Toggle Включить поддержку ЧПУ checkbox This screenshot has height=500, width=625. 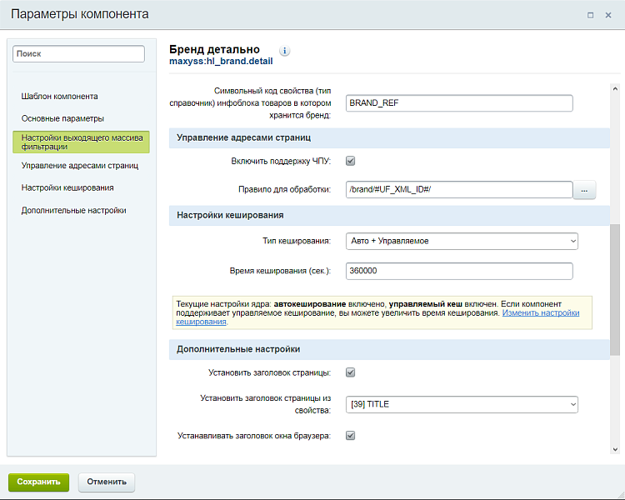pyautogui.click(x=351, y=162)
